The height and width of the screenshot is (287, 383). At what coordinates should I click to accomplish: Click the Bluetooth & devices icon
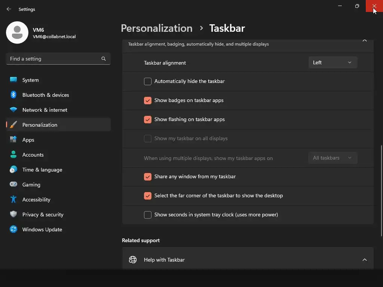(13, 95)
